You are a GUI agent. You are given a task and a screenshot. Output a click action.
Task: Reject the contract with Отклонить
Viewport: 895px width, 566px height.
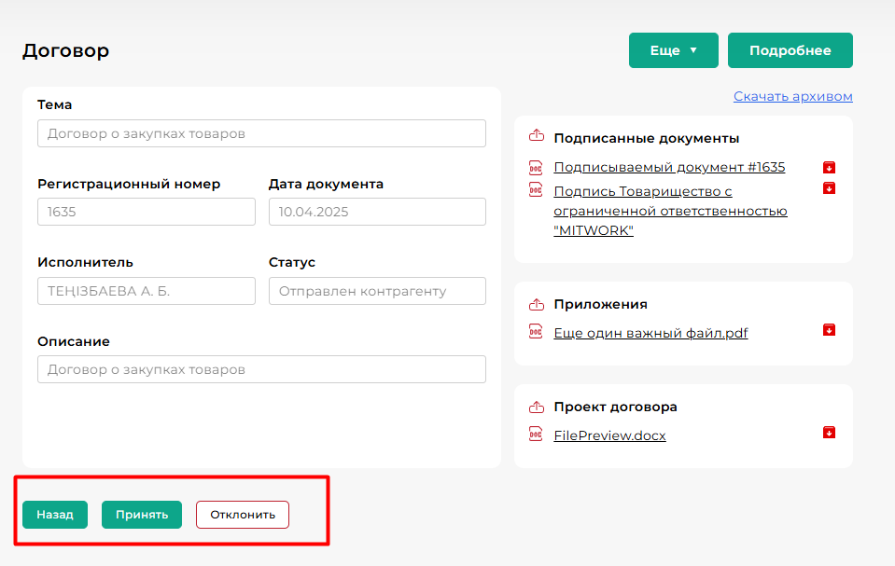[x=243, y=515]
